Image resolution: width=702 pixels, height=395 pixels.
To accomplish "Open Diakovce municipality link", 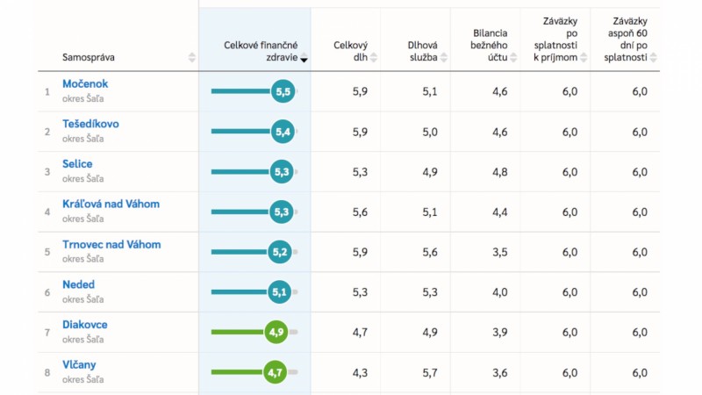I will [84, 325].
